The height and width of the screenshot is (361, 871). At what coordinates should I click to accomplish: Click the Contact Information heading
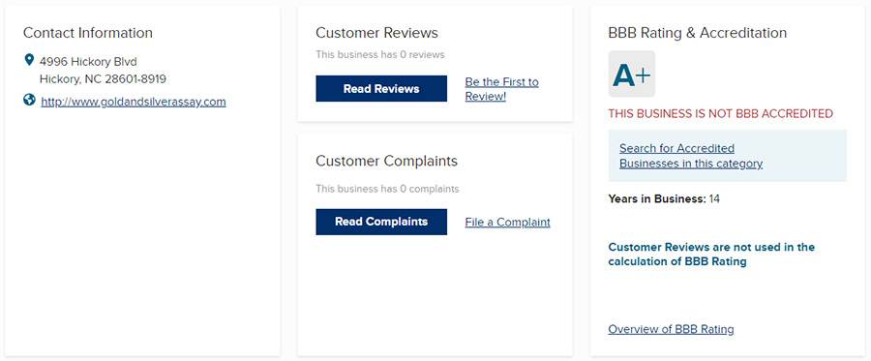coord(88,33)
